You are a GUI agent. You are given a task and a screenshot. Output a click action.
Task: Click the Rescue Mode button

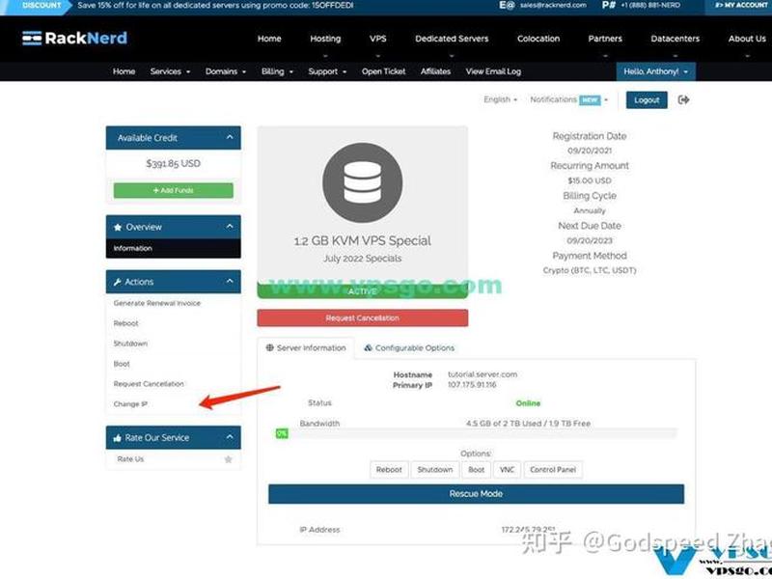476,494
